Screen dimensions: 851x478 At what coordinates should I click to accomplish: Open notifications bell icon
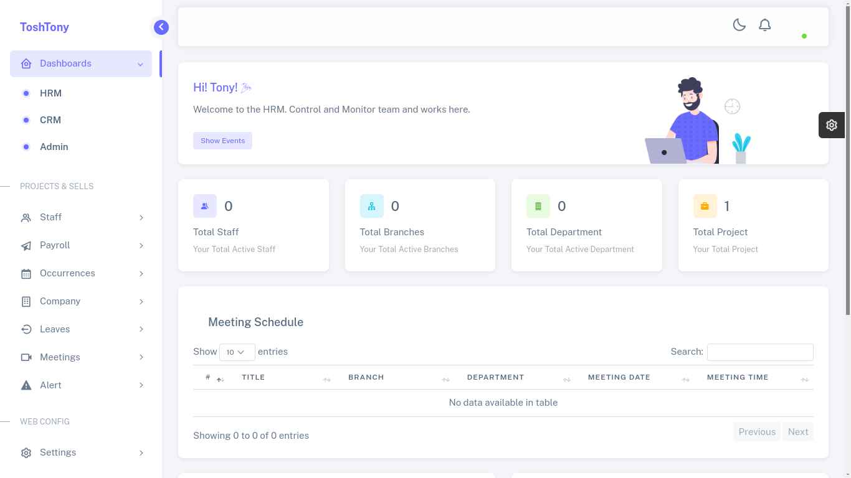pos(764,25)
